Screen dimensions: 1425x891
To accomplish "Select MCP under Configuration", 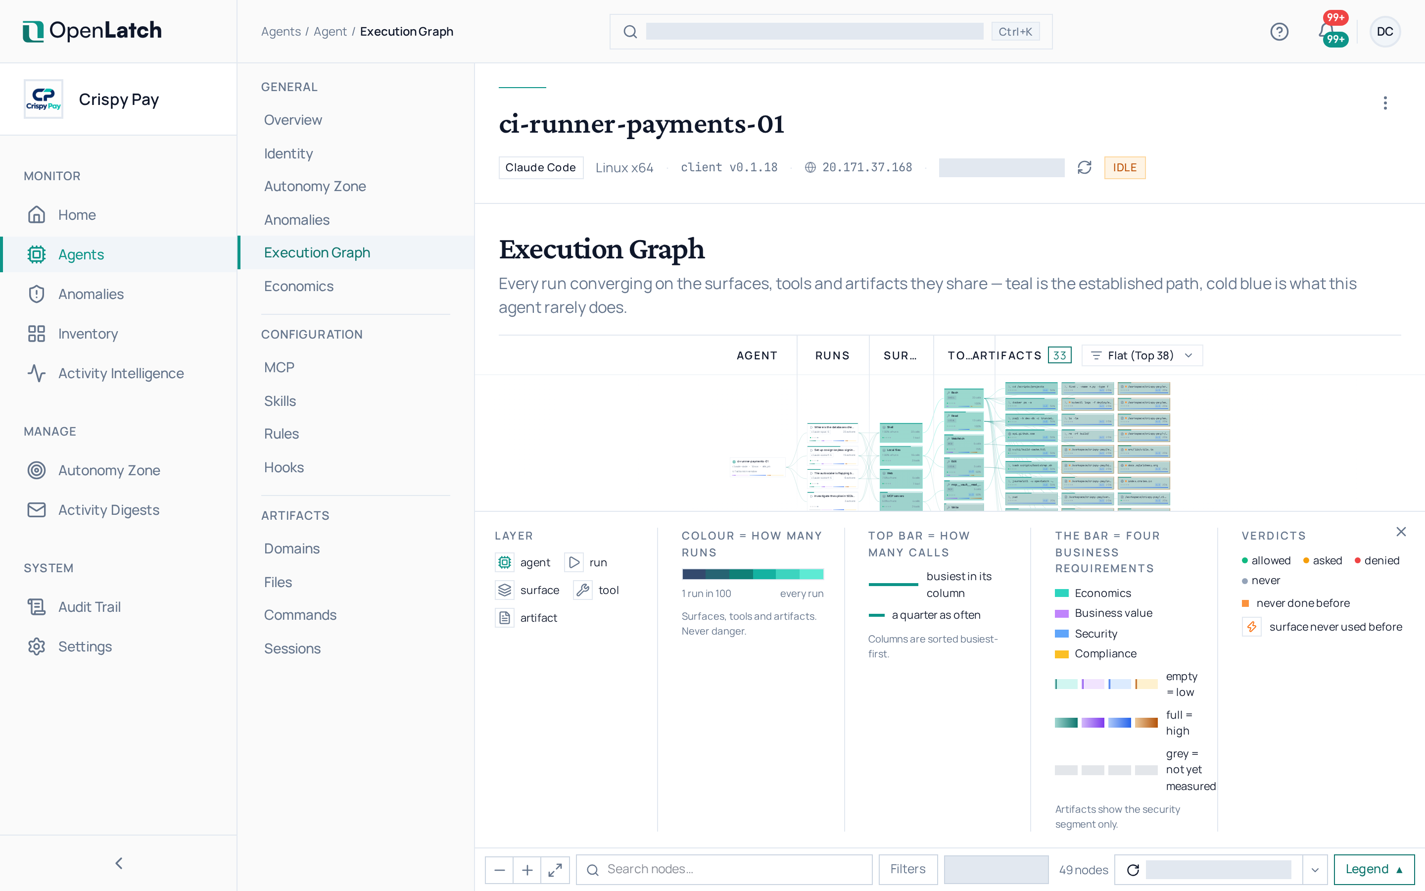I will pyautogui.click(x=356, y=367).
